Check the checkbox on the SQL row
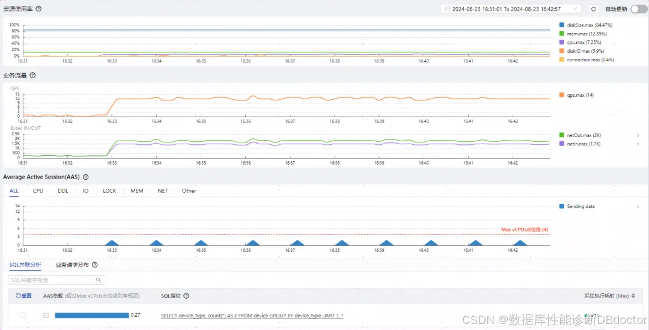Viewport: 649px width, 330px height. [x=23, y=316]
